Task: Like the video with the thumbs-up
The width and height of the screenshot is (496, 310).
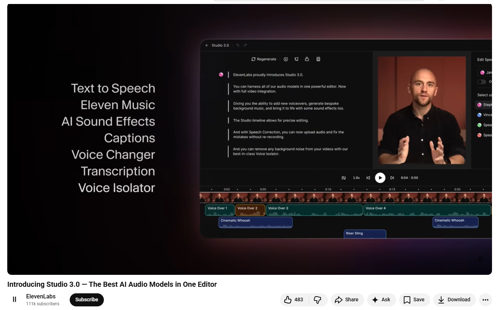Action: click(294, 300)
